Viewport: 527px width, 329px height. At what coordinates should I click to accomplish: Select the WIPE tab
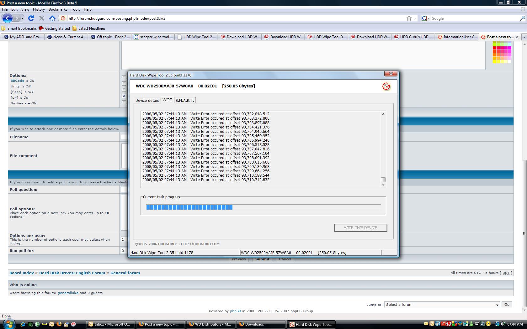167,100
